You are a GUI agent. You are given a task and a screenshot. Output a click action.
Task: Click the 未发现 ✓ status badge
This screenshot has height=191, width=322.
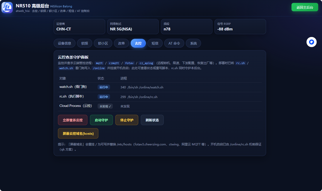(105, 106)
